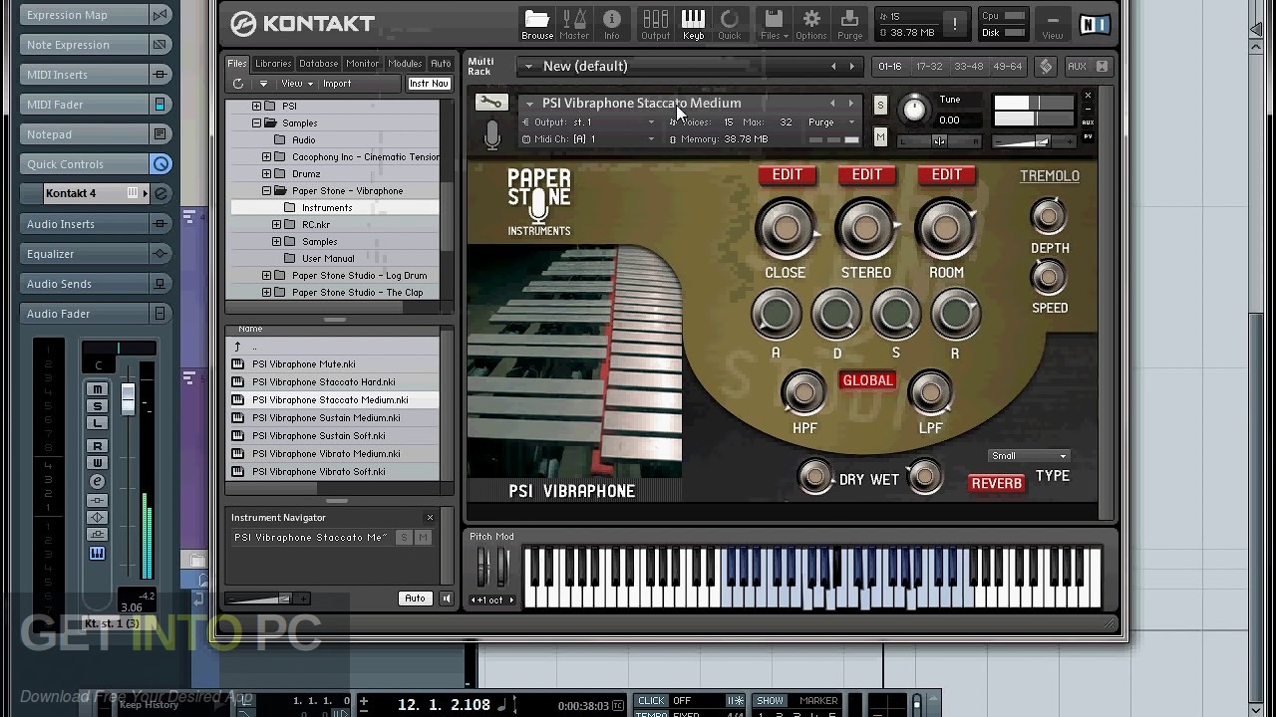Viewport: 1276px width, 717px height.
Task: Select the 33-48 rack page tab
Action: click(x=968, y=67)
